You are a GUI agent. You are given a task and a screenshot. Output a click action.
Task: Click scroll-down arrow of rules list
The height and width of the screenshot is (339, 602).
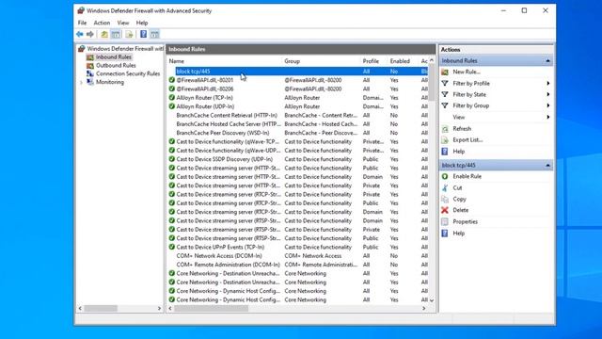pyautogui.click(x=432, y=300)
